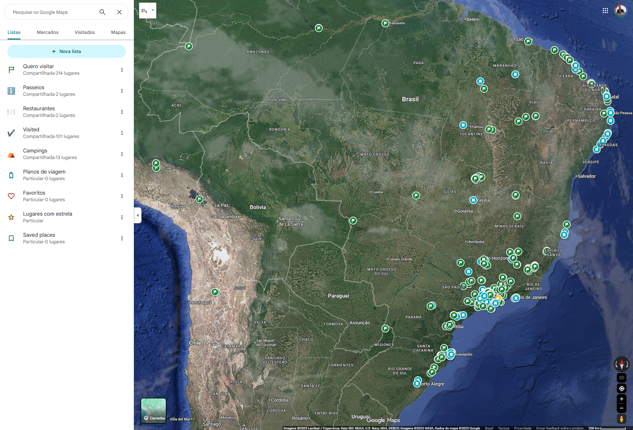This screenshot has height=430, width=633.
Task: Click the compass to reset north
Action: [621, 364]
